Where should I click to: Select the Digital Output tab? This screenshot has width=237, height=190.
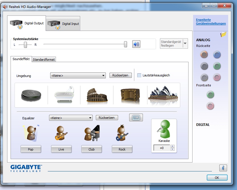27,23
